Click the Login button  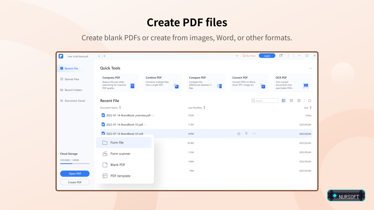(x=267, y=56)
